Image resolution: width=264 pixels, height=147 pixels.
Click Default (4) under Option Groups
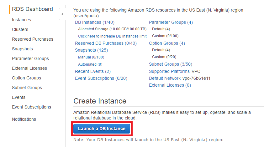tap(161, 50)
